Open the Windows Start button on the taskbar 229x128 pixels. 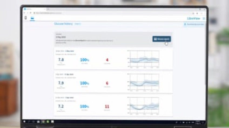pyautogui.click(x=24, y=122)
